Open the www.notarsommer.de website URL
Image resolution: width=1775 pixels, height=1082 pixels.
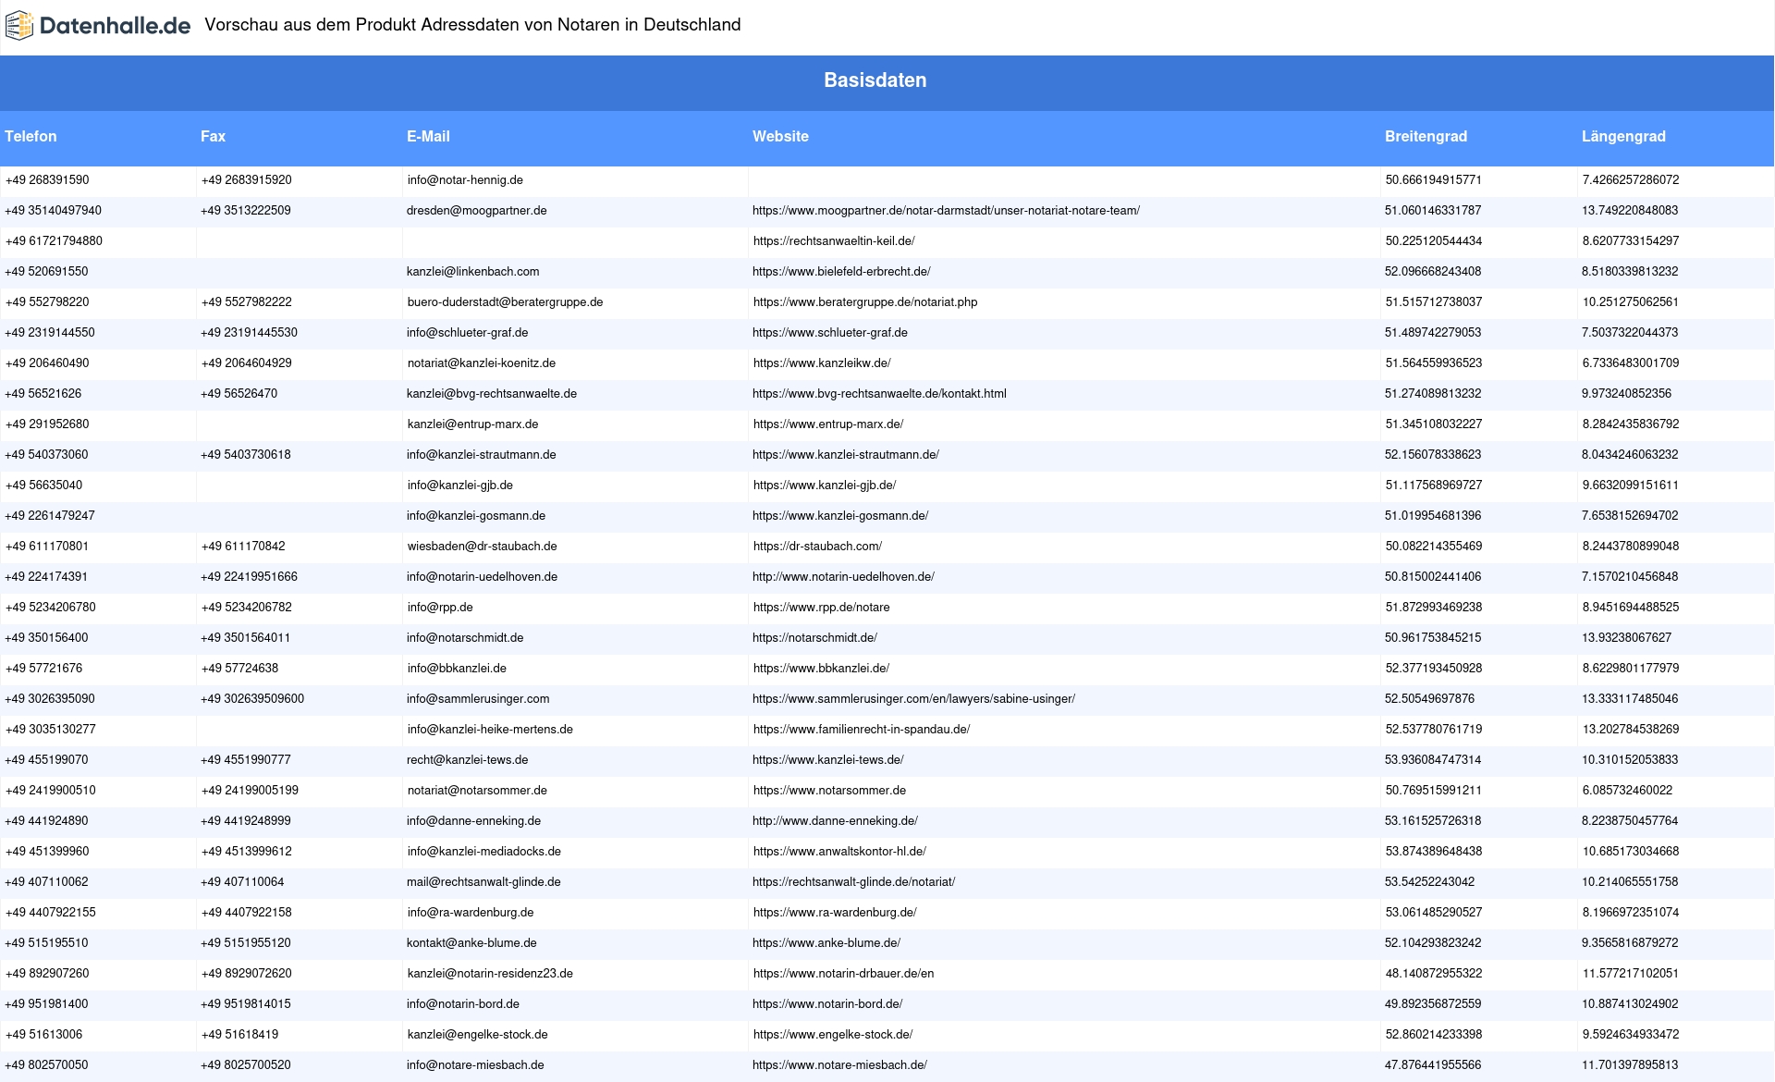point(829,791)
